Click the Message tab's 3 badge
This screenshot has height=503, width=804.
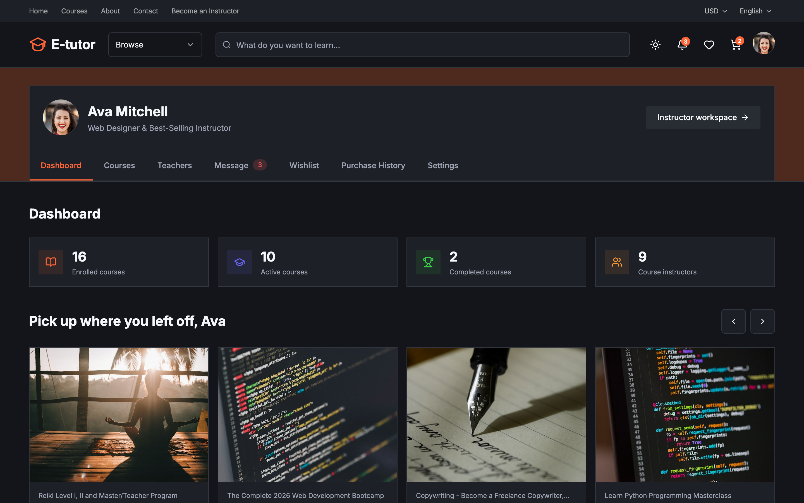[x=260, y=165]
